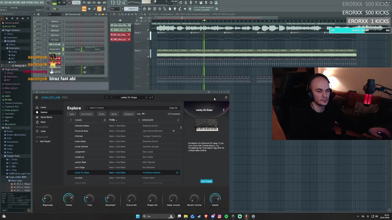Open the Types filter tab
The image size is (392, 220).
click(71, 114)
